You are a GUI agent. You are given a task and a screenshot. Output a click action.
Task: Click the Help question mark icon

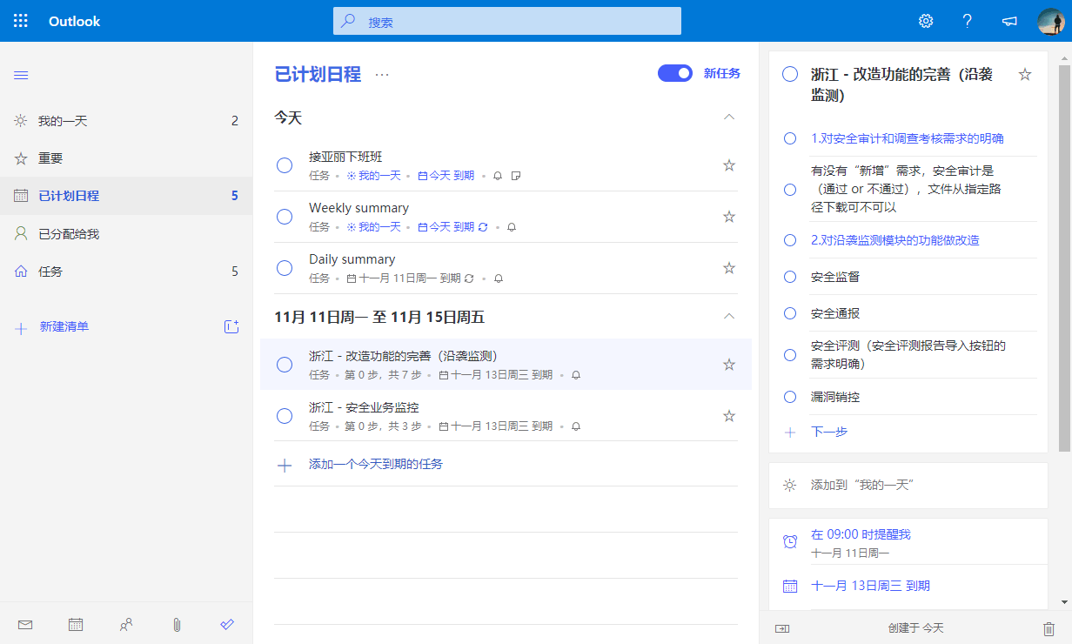tap(967, 21)
